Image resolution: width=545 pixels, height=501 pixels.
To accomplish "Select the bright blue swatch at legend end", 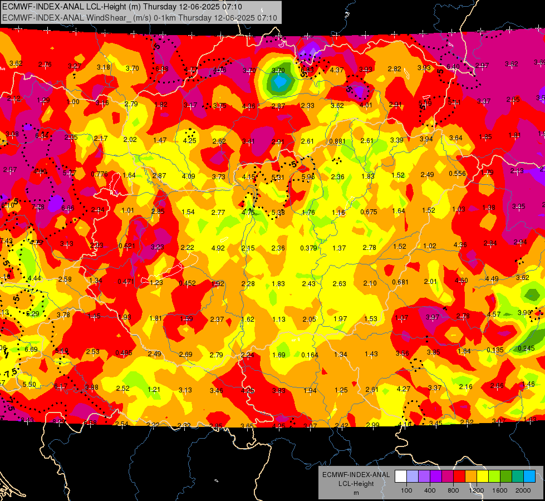I will (x=529, y=477).
